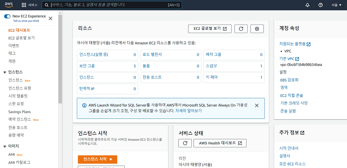Open the 기본 VPC link

pos(289,59)
